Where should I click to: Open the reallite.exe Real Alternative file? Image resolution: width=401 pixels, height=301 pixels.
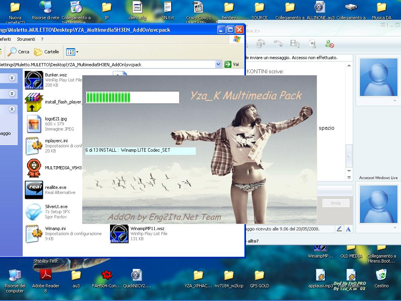point(34,190)
